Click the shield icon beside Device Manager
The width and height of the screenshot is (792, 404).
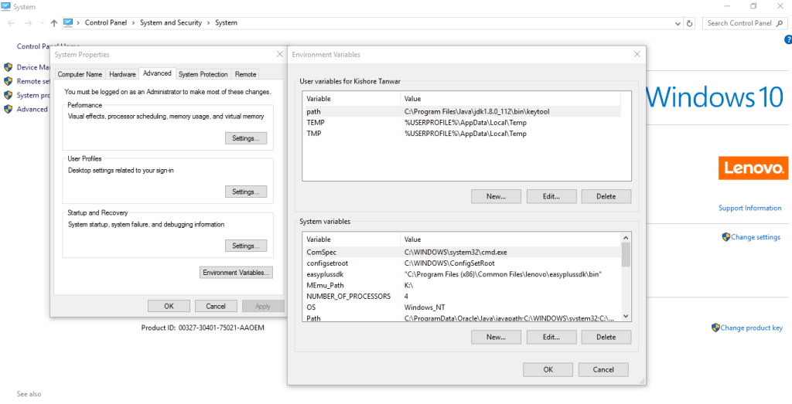pos(8,67)
